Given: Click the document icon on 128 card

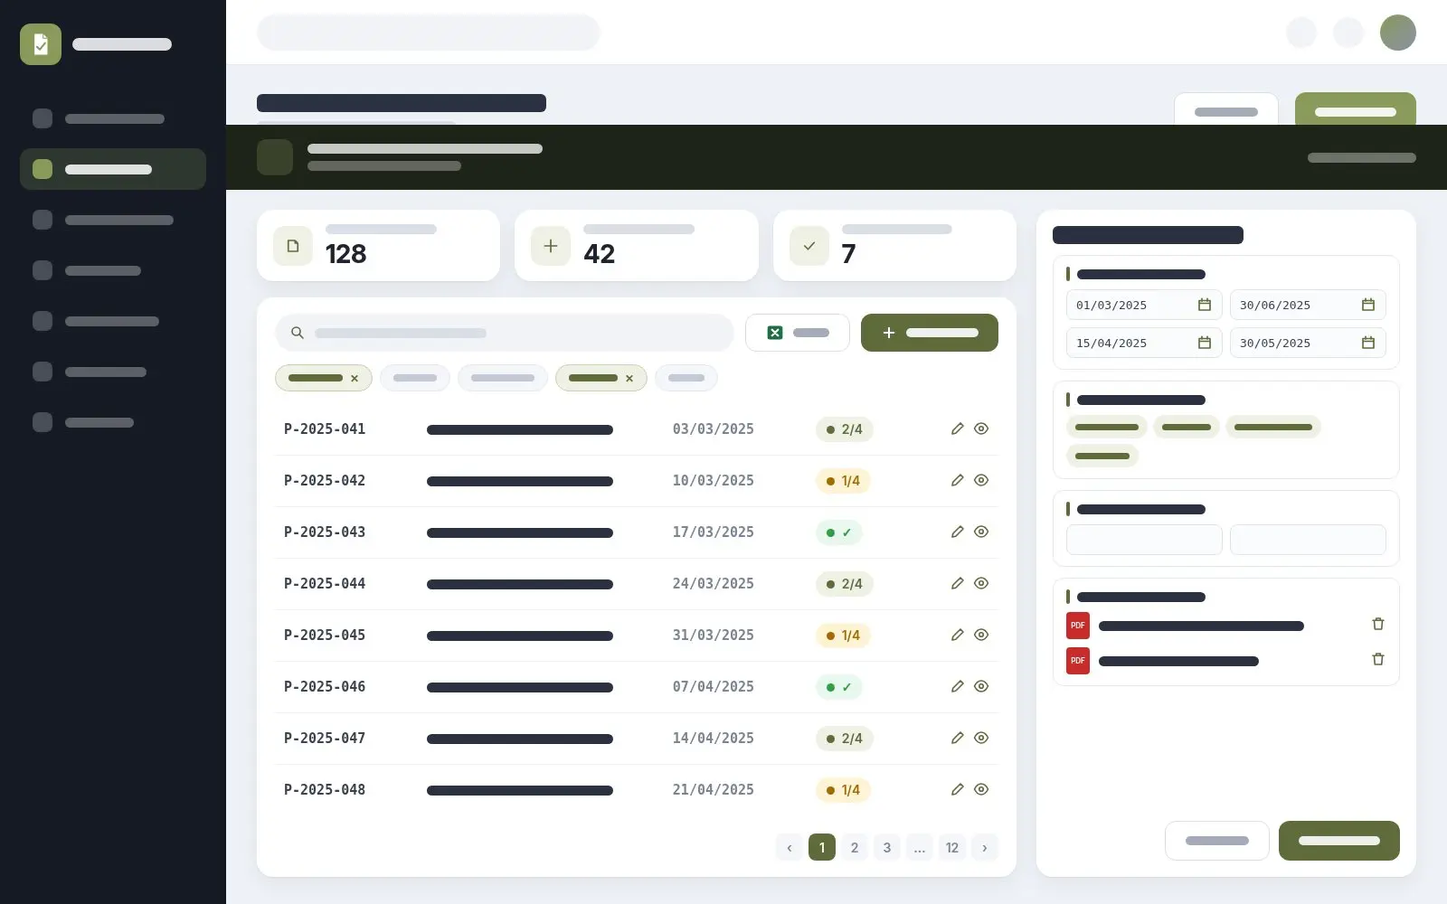Looking at the screenshot, I should coord(293,246).
